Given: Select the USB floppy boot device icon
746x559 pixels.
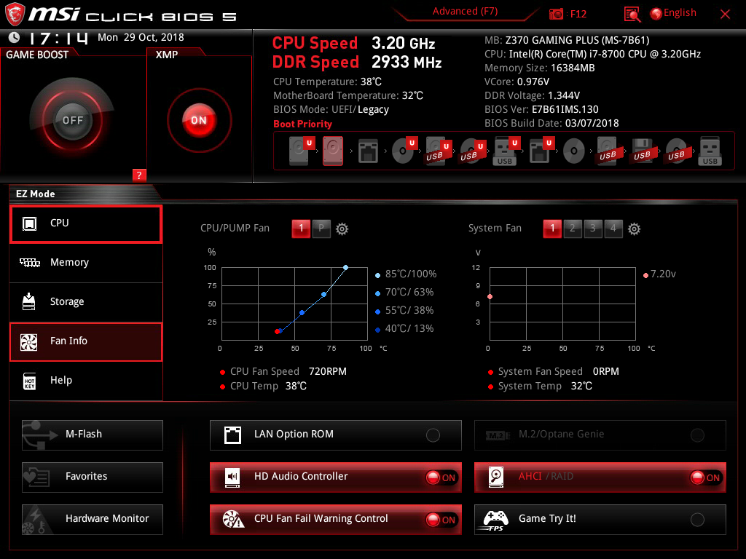Looking at the screenshot, I should (643, 151).
